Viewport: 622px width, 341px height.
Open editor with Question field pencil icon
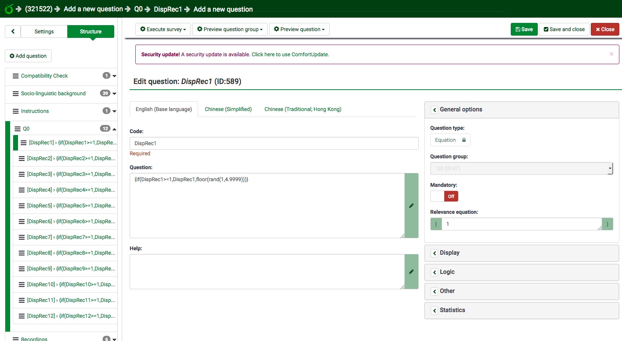pos(411,206)
